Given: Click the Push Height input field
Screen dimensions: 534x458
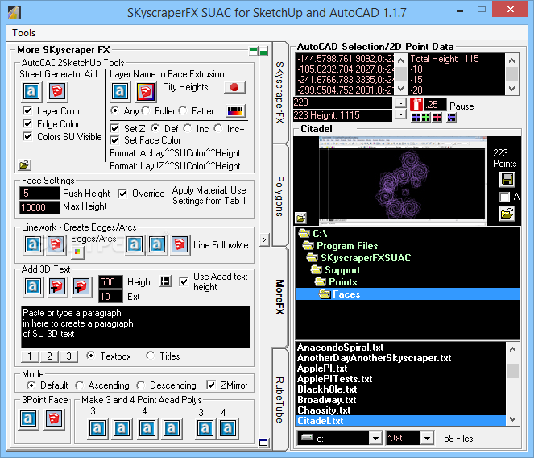Looking at the screenshot, I should coord(39,194).
